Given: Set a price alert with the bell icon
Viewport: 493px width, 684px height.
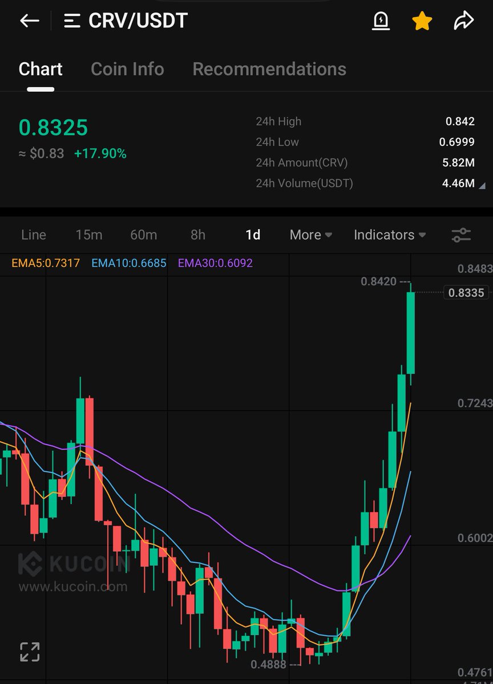Looking at the screenshot, I should point(381,21).
